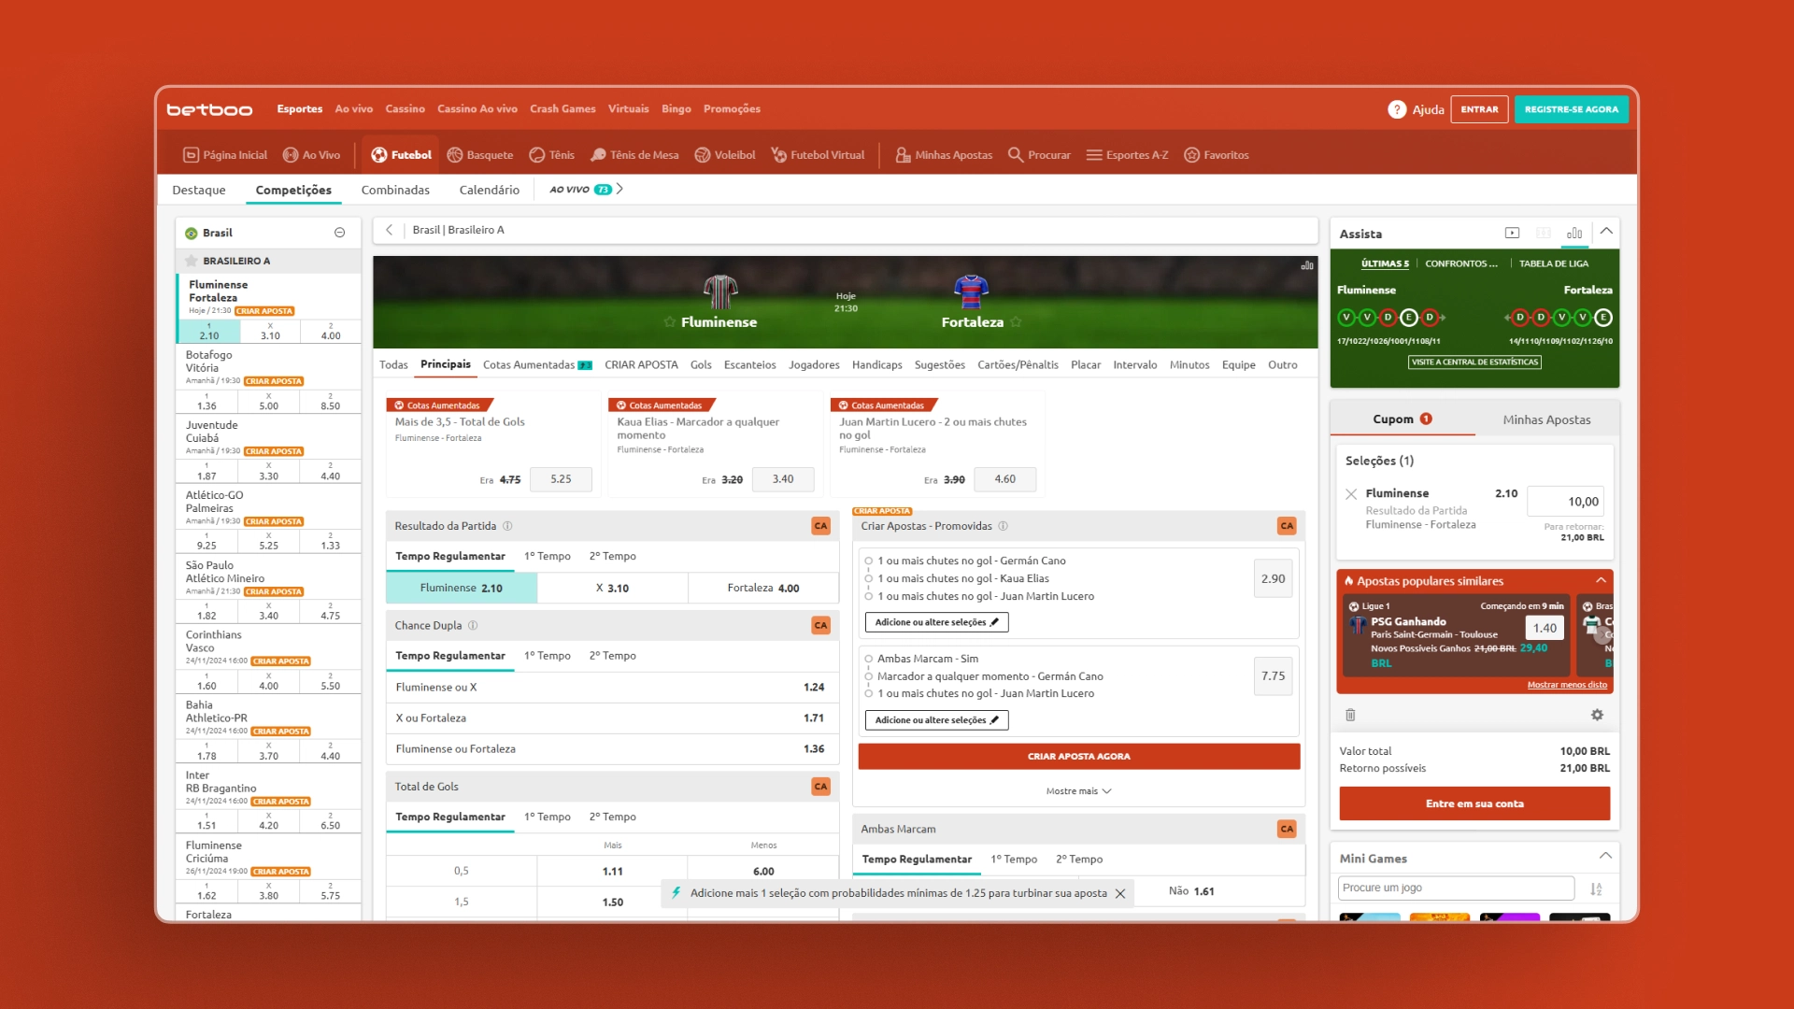Select radio for 1 ou mais chutes - Kaua Elias
This screenshot has width=1794, height=1009.
(868, 579)
